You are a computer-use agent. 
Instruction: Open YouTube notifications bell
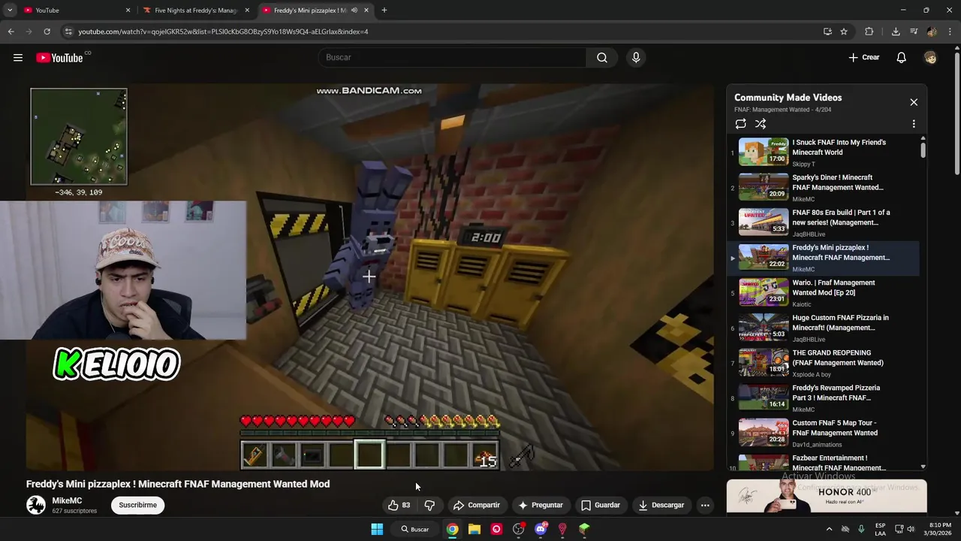tap(901, 57)
